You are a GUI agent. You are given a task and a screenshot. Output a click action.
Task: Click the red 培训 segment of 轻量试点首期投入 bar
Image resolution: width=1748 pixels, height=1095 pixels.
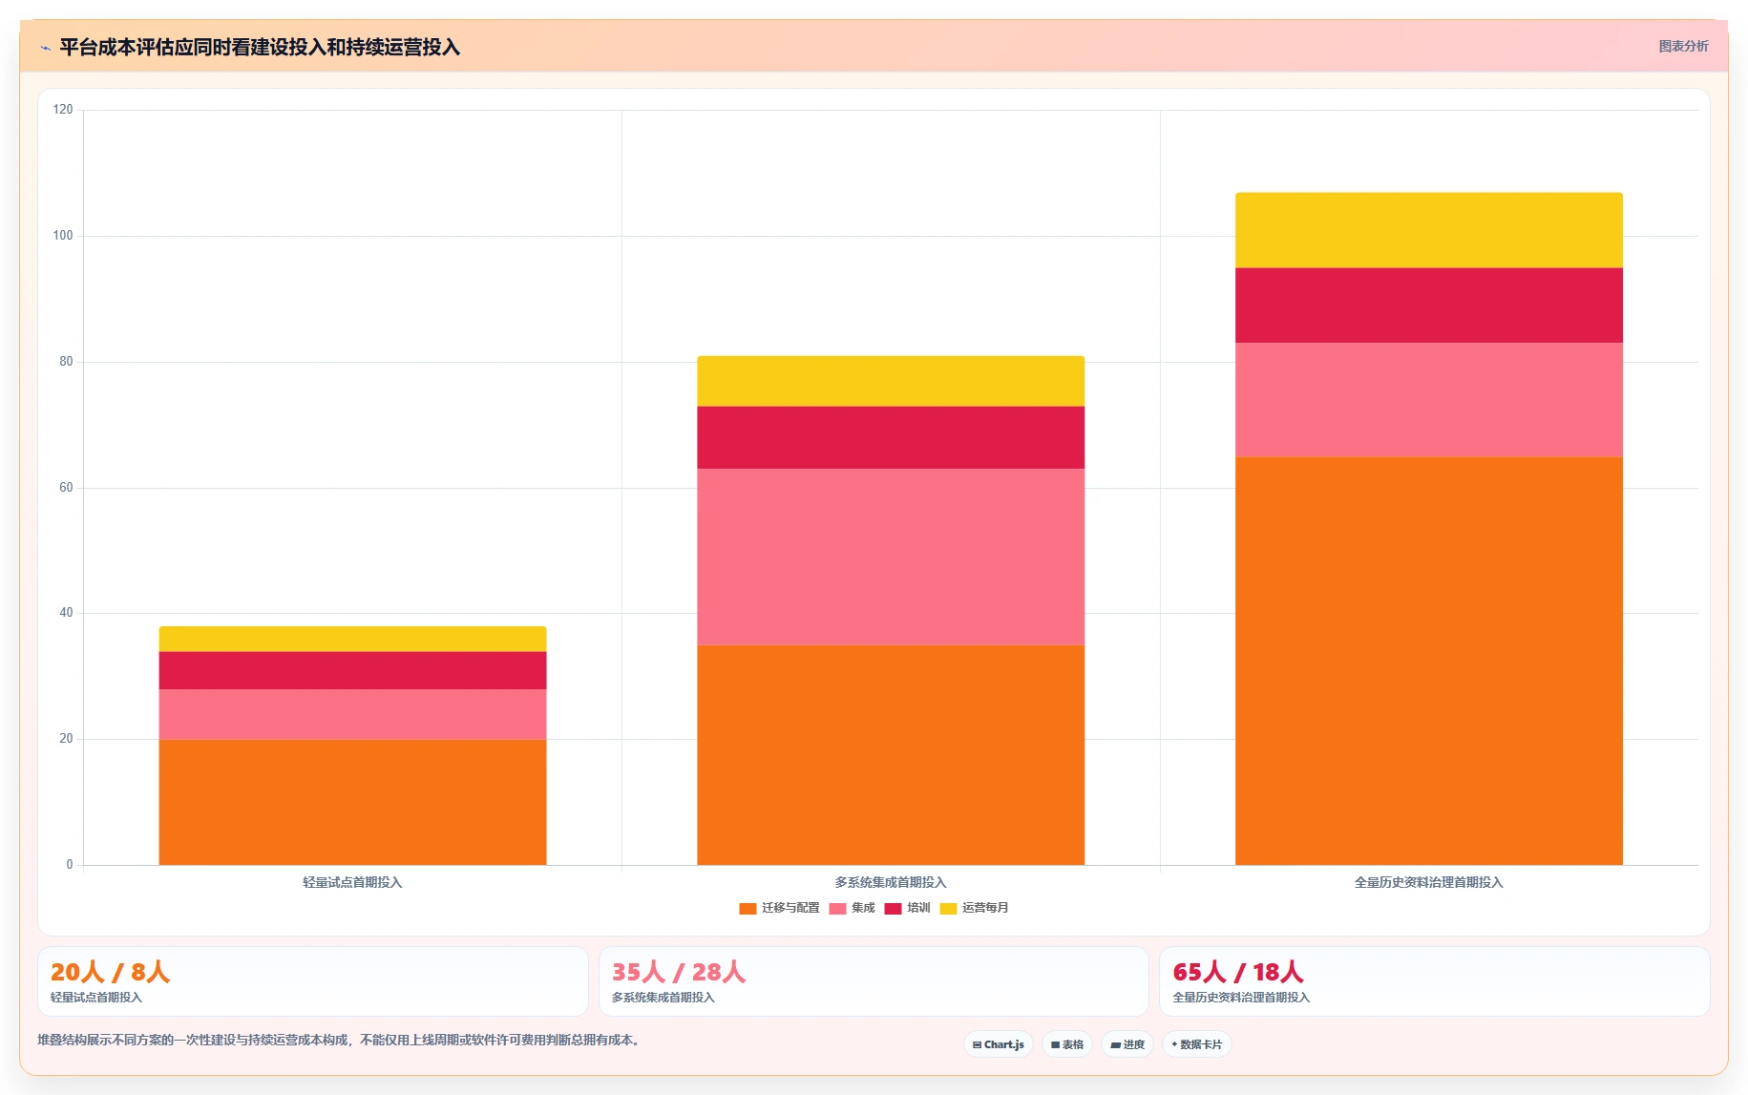tap(352, 670)
